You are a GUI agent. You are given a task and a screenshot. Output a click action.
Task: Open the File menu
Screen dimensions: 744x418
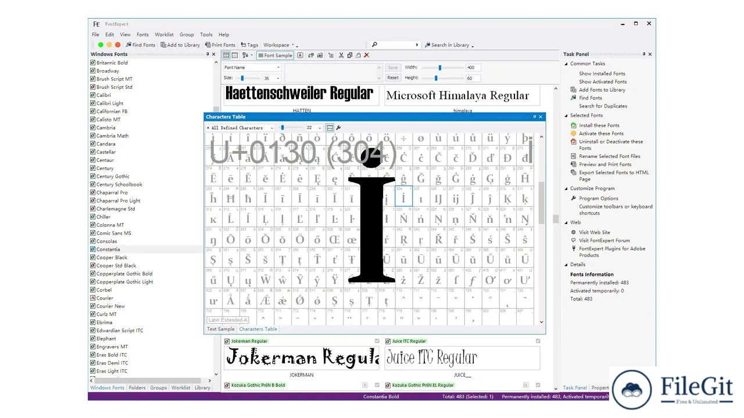(95, 34)
